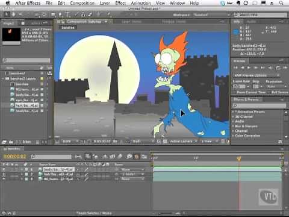Toggle Loop option in Preview panel
This screenshot has width=289, height=217.
278,68
